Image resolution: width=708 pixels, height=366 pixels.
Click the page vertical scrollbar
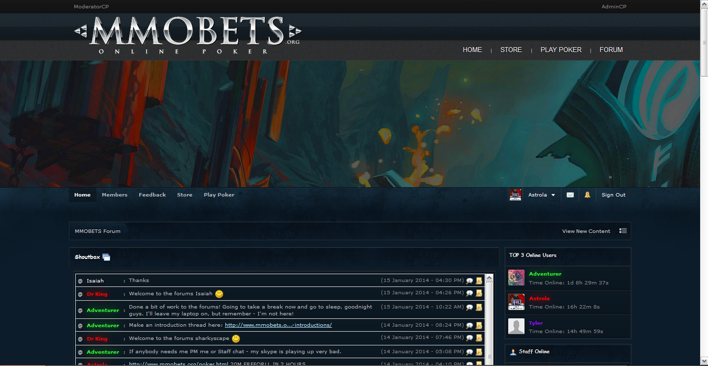(x=704, y=183)
